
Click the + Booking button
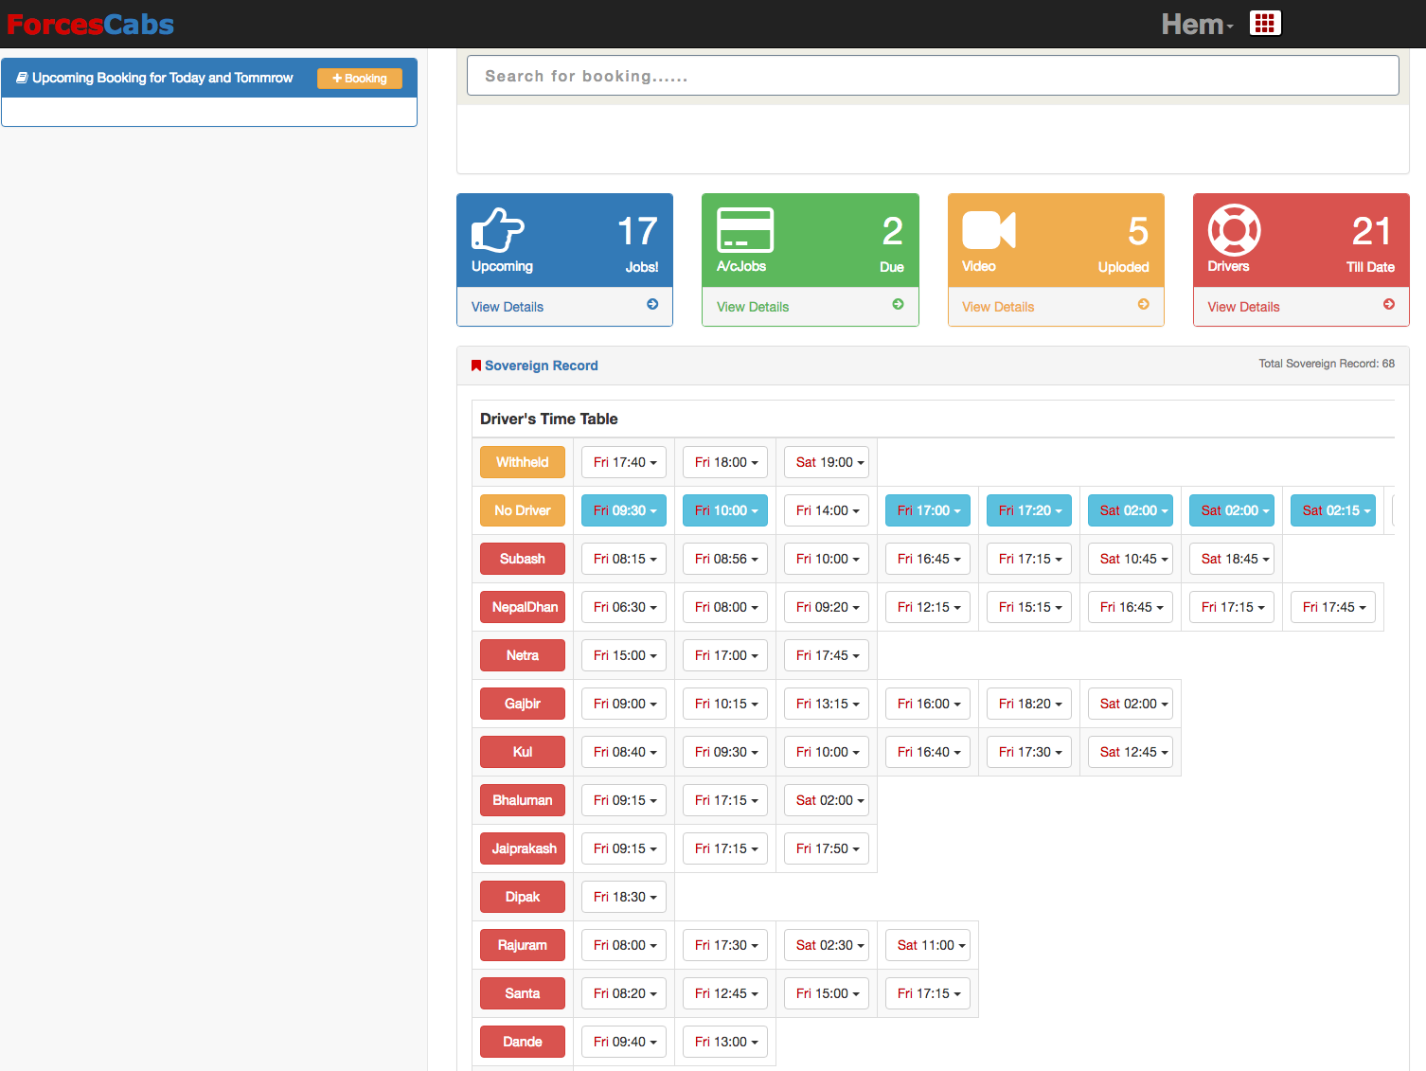tap(359, 79)
